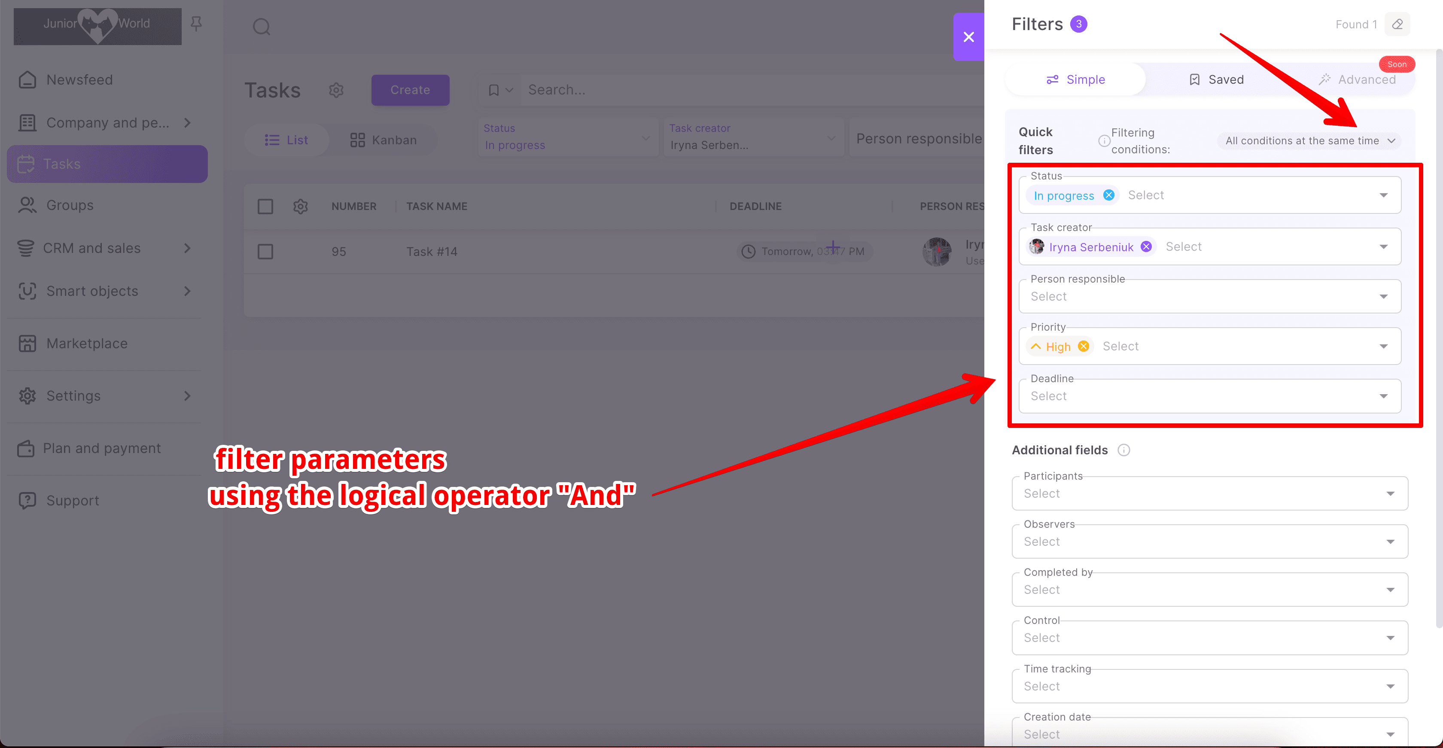Image resolution: width=1443 pixels, height=748 pixels.
Task: Click the magnifier search icon at top
Action: pos(261,26)
